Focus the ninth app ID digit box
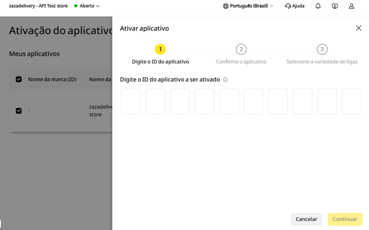The image size is (369, 230). click(327, 102)
